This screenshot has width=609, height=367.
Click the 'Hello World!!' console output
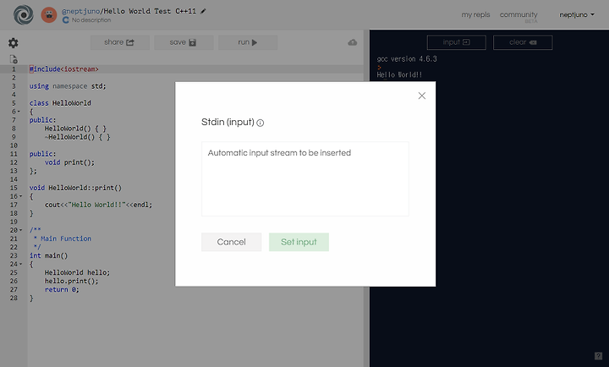399,74
